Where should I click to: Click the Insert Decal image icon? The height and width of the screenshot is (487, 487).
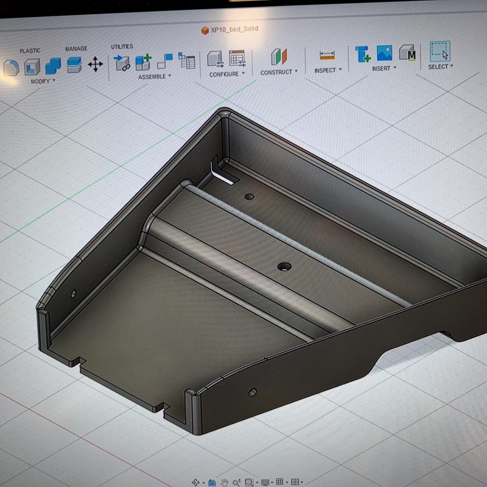click(385, 53)
